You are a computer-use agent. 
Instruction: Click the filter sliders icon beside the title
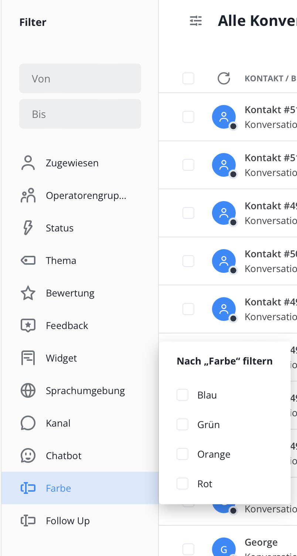click(196, 21)
